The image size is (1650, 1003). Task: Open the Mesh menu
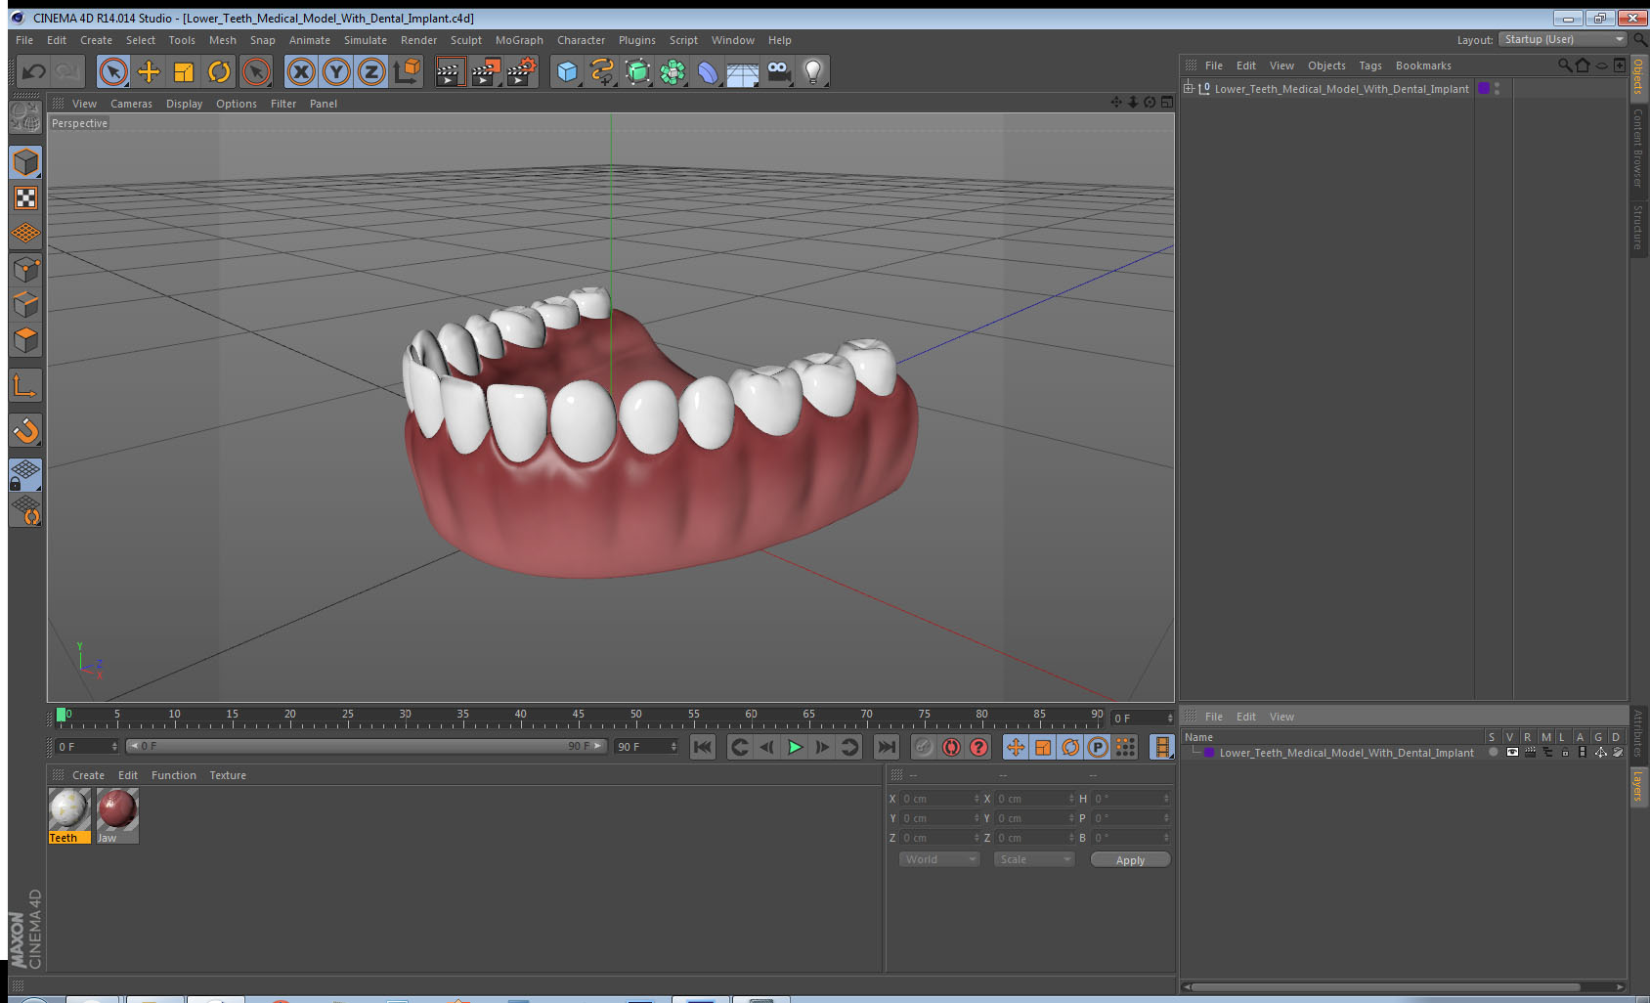tap(222, 40)
